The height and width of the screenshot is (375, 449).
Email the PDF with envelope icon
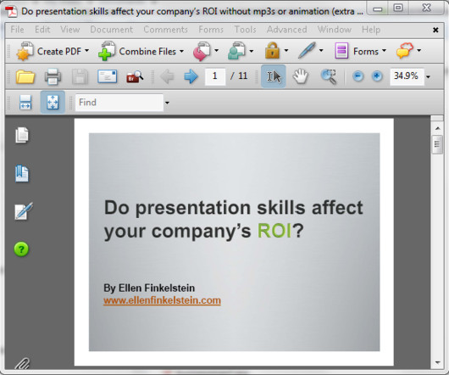pyautogui.click(x=107, y=76)
